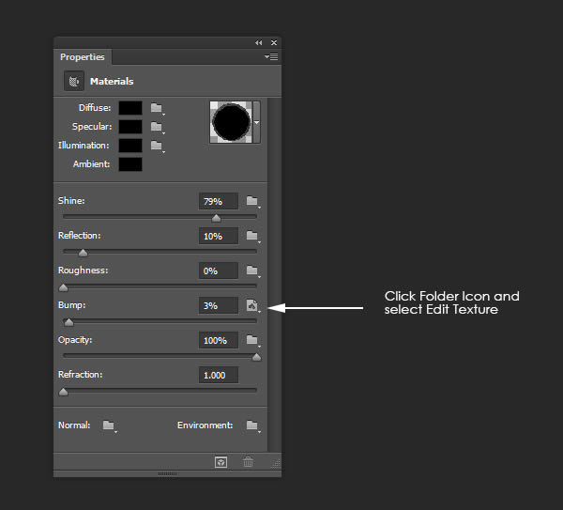Click the 'Roughness:' label
The image size is (563, 510).
pyautogui.click(x=83, y=270)
